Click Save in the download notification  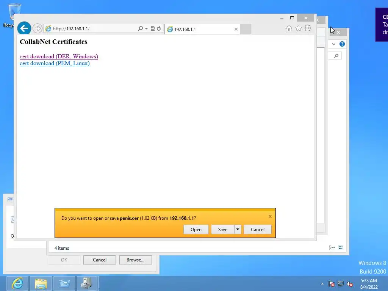[x=223, y=229]
